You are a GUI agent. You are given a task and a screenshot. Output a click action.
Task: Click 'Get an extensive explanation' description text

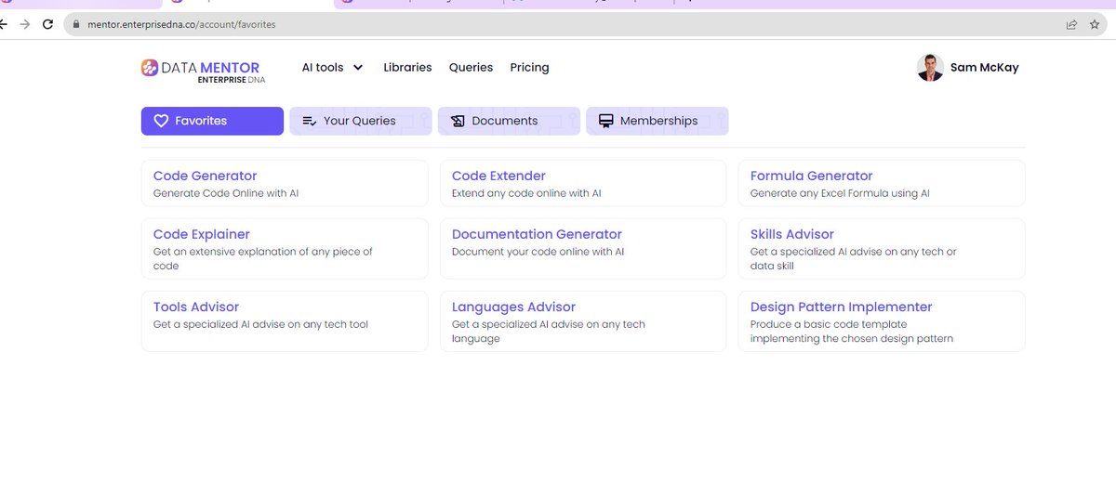pos(263,258)
